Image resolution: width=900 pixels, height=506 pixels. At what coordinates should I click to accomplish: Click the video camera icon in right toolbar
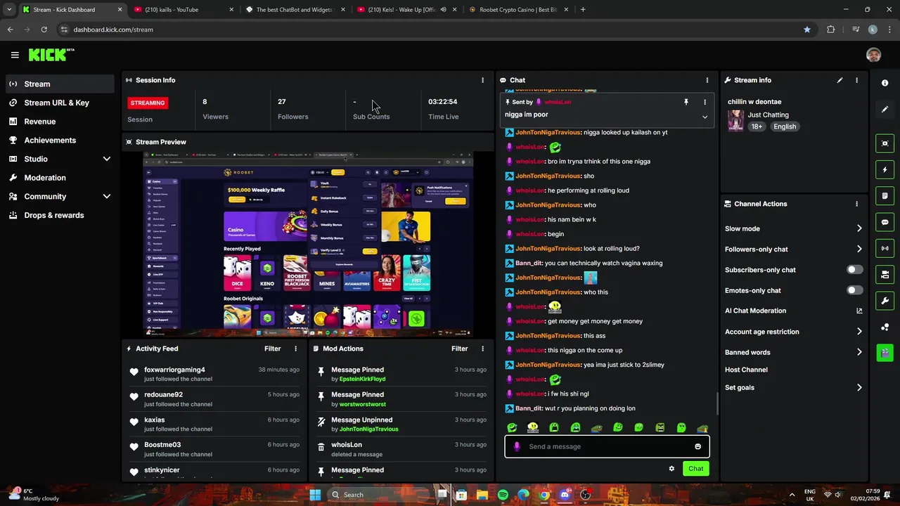pos(885,275)
